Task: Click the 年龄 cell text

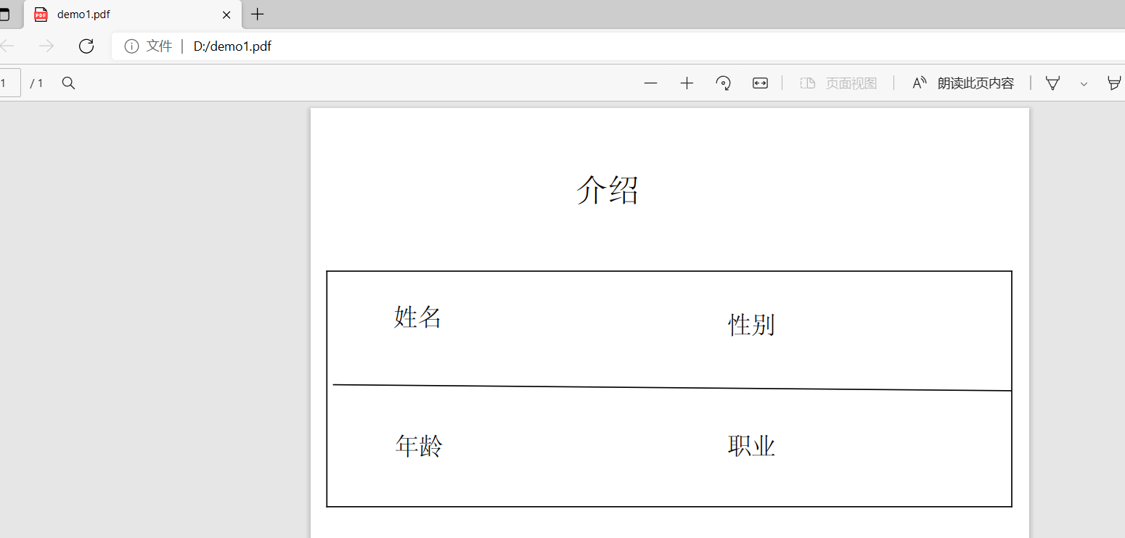Action: pos(419,445)
